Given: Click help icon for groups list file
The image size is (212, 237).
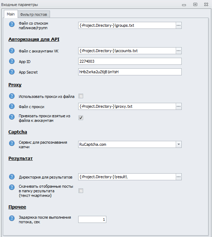Looking at the screenshot, I should pos(11,25).
